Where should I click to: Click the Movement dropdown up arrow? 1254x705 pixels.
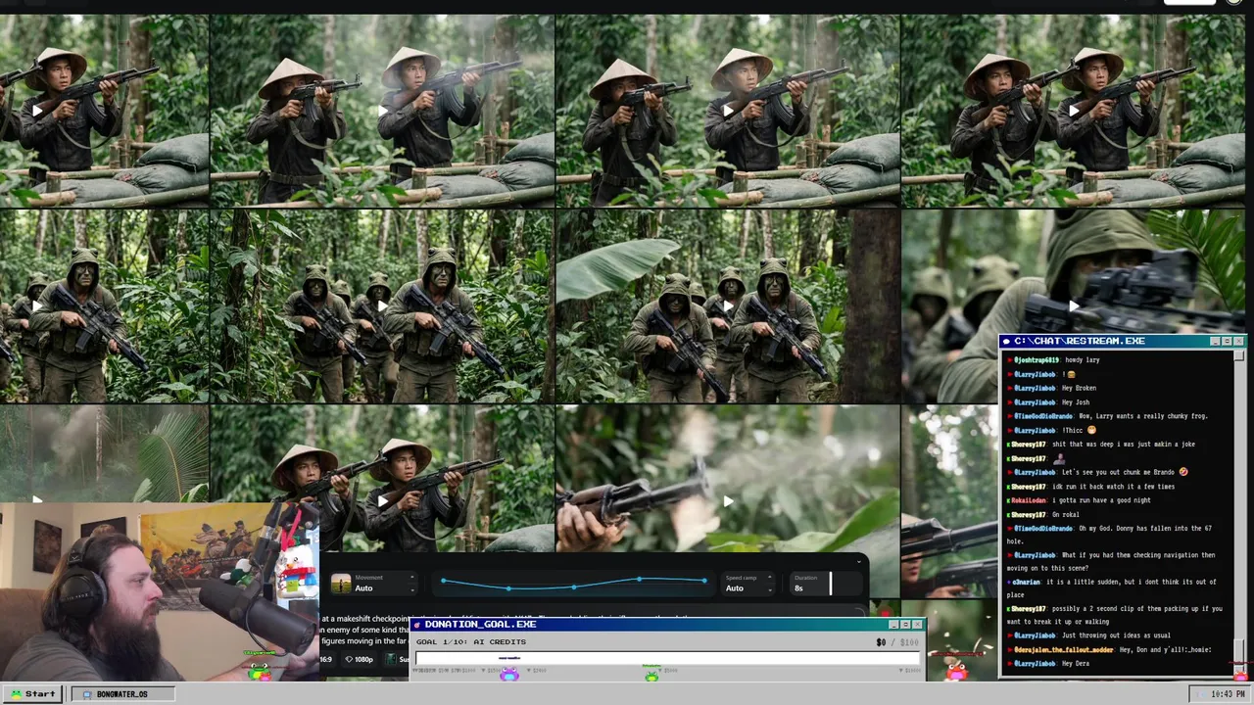tap(411, 579)
